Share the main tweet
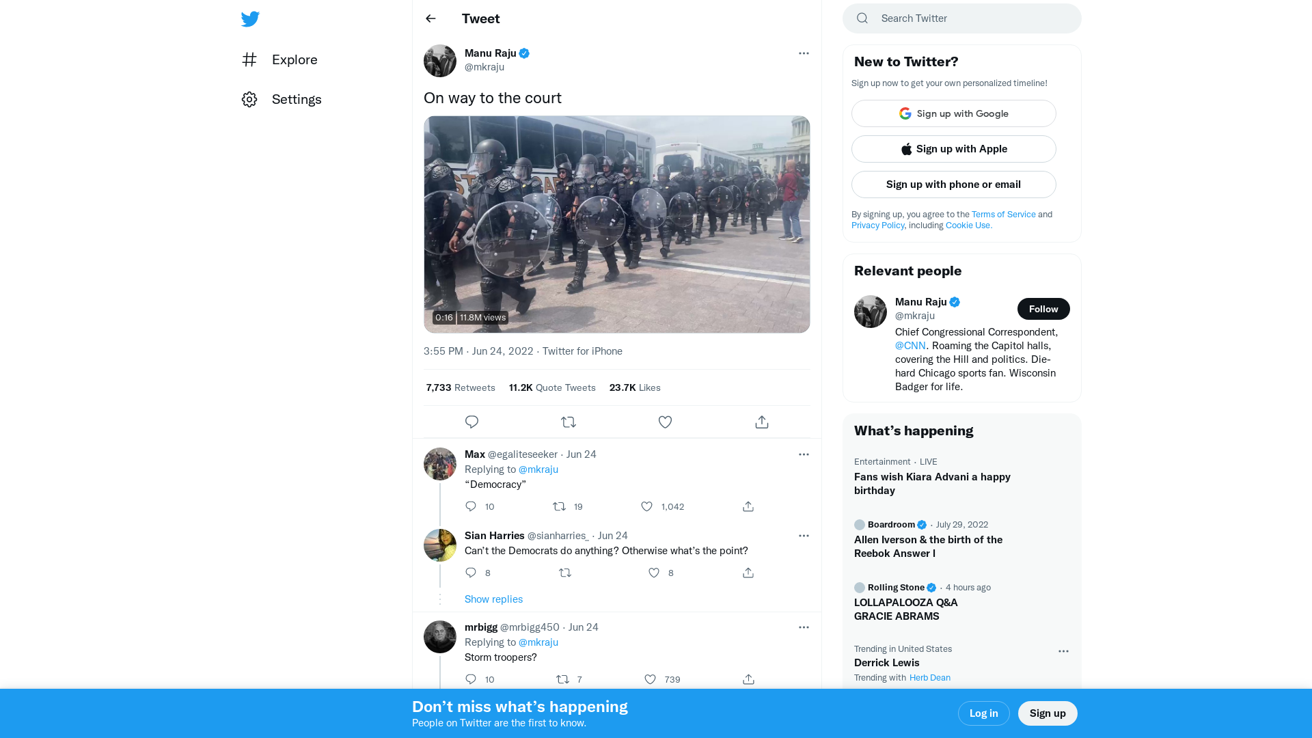The height and width of the screenshot is (738, 1312). point(762,422)
